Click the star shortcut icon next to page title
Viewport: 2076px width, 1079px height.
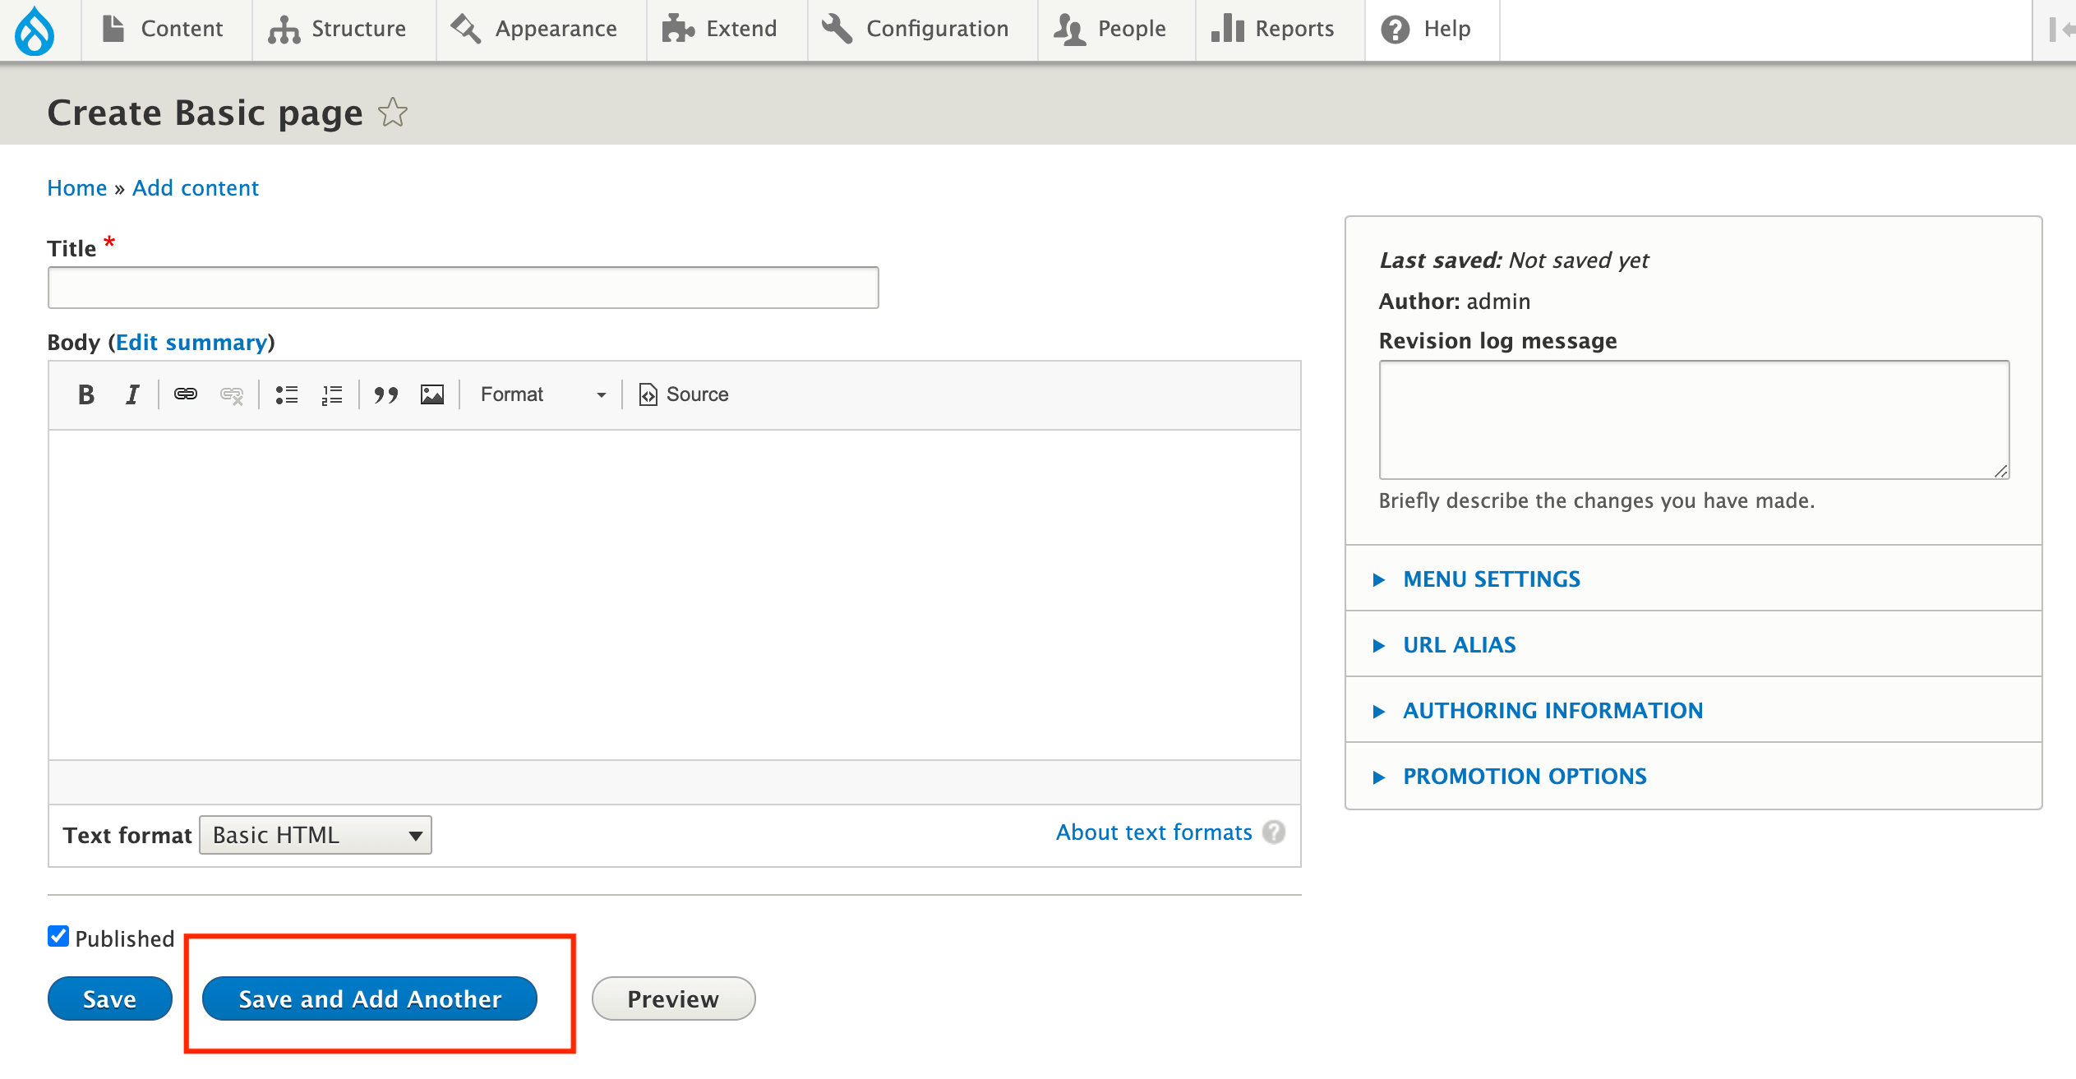tap(393, 113)
